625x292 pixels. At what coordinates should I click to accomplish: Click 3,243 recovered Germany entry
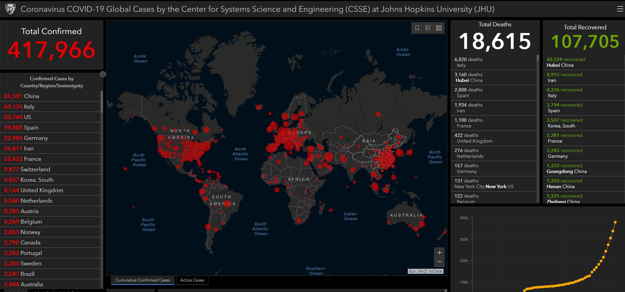[584, 153]
